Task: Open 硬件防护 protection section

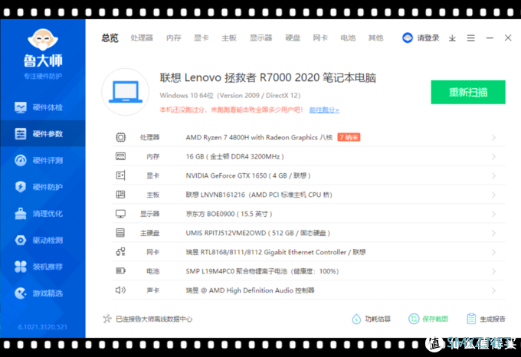Action: [43, 187]
